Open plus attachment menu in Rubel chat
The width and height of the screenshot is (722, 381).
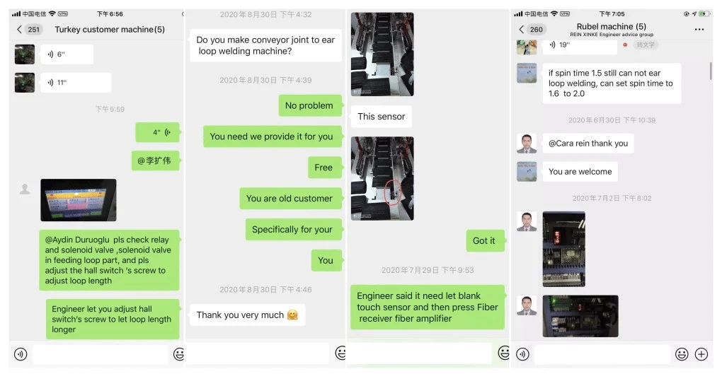click(701, 354)
